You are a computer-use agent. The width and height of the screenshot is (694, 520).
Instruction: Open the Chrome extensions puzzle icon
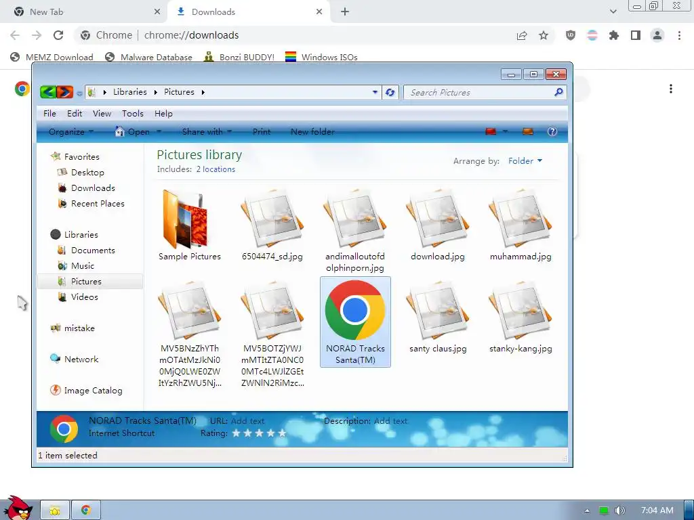pyautogui.click(x=614, y=35)
